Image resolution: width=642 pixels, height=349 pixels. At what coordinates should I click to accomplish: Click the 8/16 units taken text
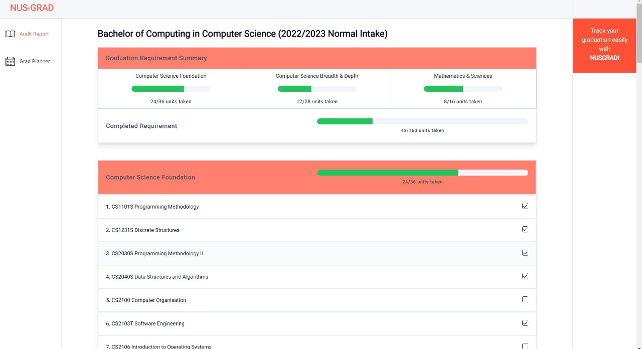[x=463, y=102]
